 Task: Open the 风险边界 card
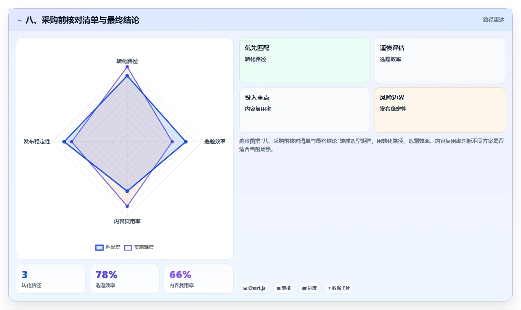point(440,110)
